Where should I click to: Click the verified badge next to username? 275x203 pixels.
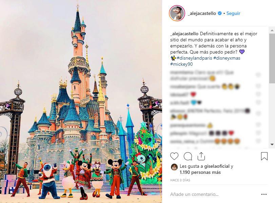220,13
